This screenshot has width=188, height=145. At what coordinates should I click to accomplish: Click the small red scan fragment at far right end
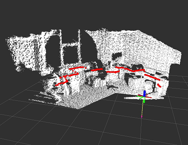point(159,86)
